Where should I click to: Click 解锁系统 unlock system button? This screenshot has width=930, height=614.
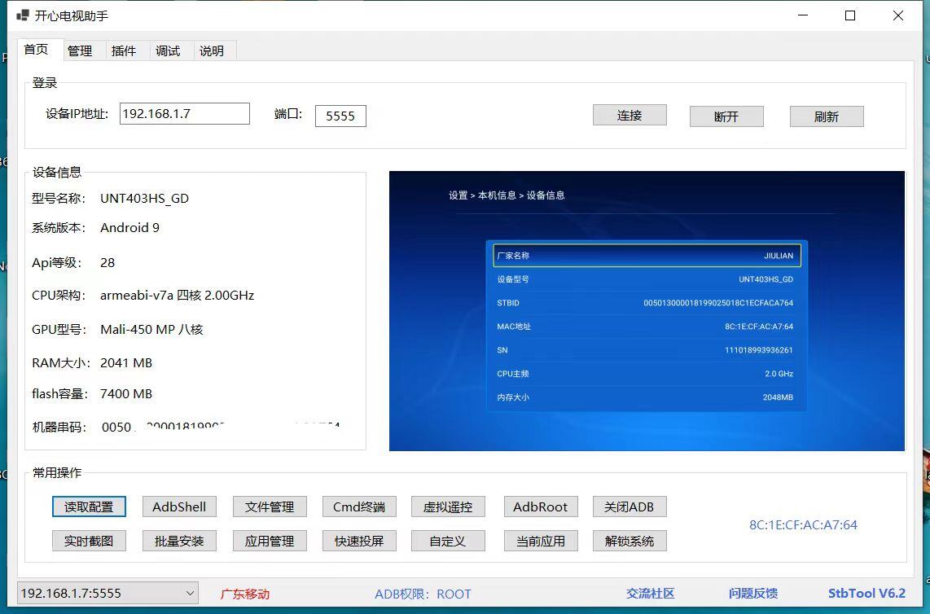630,541
